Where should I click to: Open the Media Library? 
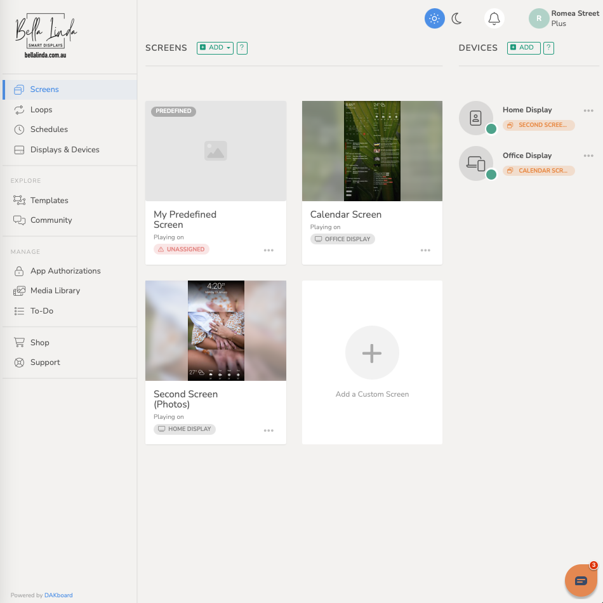56,291
